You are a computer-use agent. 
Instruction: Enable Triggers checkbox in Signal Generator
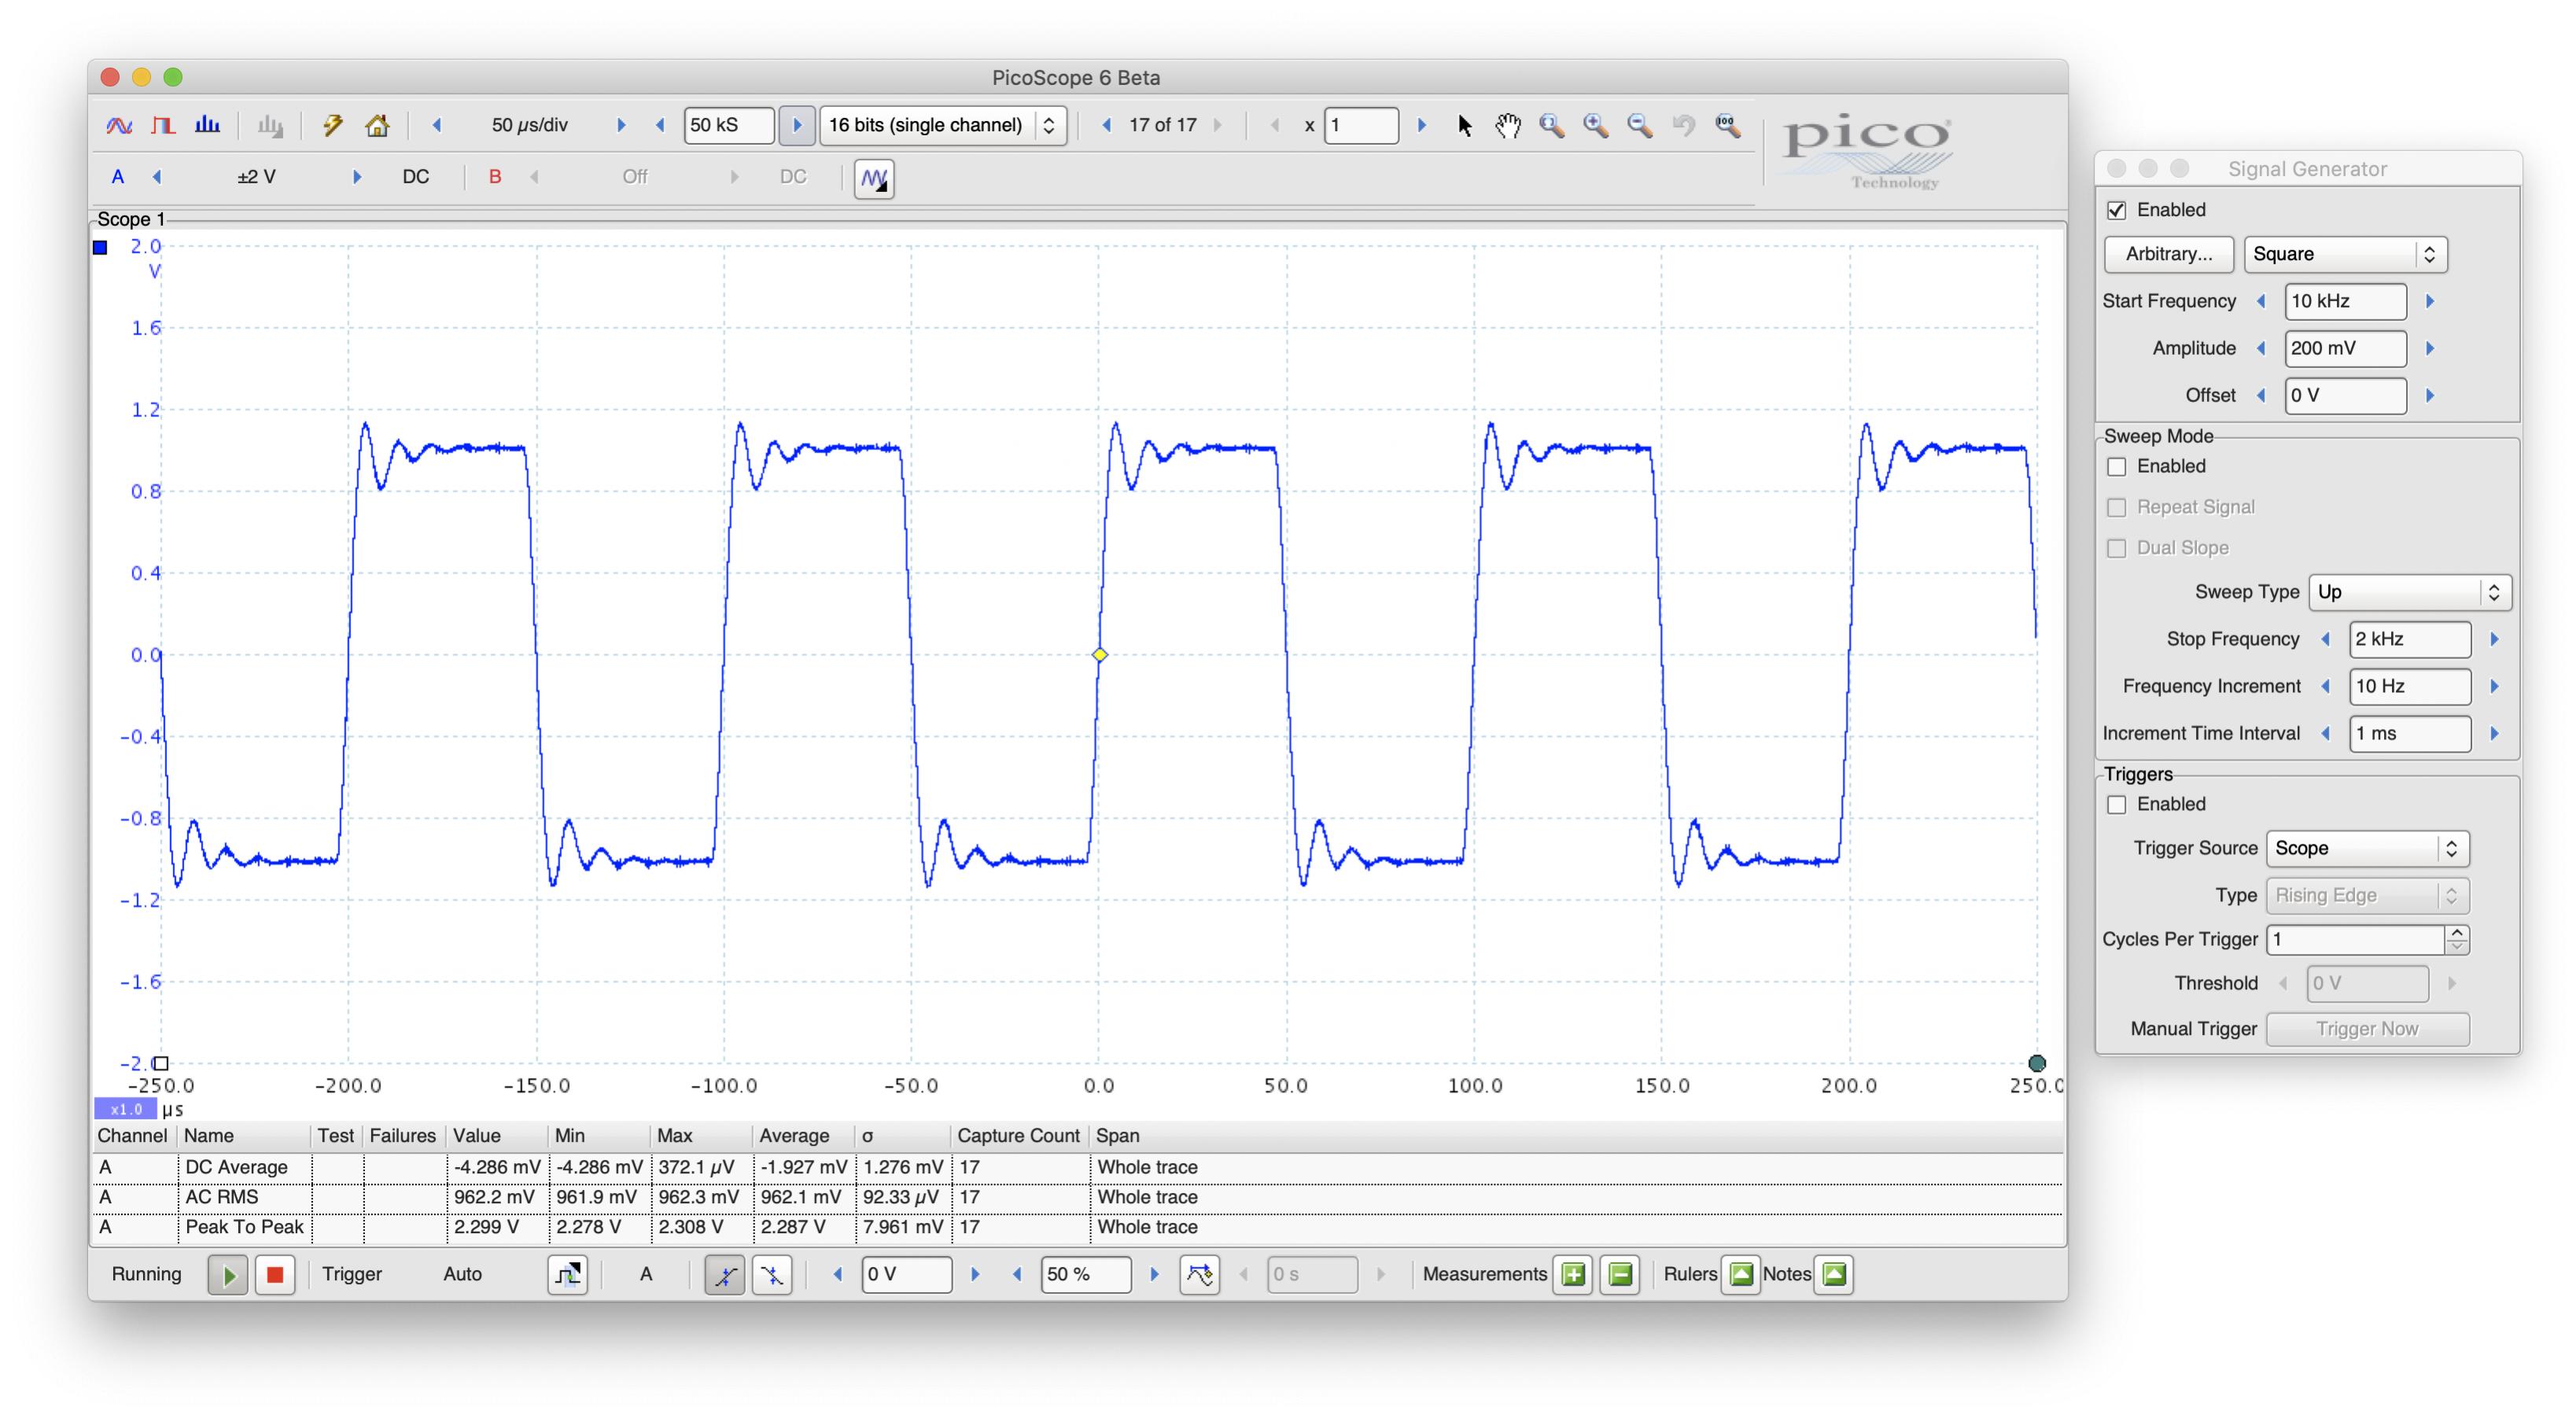pos(2116,805)
